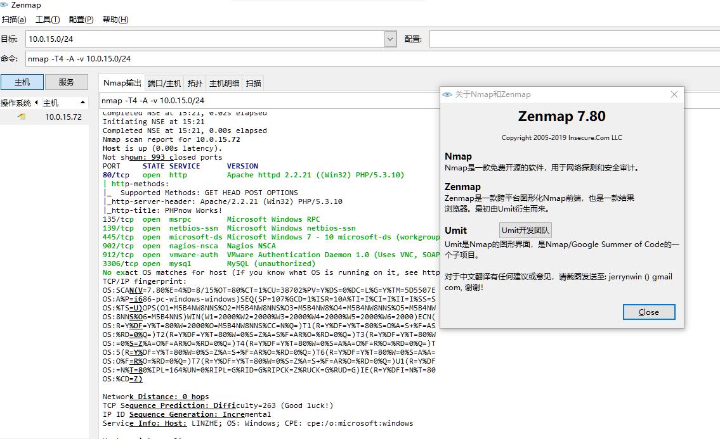Click the eye icon in About dialog title
Viewport: 720px width, 439px height.
(x=447, y=94)
